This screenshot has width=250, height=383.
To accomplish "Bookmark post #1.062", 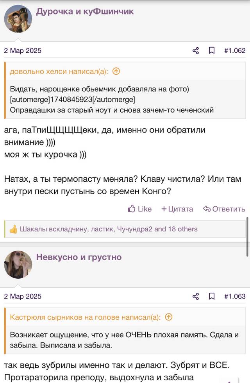I will (212, 50).
